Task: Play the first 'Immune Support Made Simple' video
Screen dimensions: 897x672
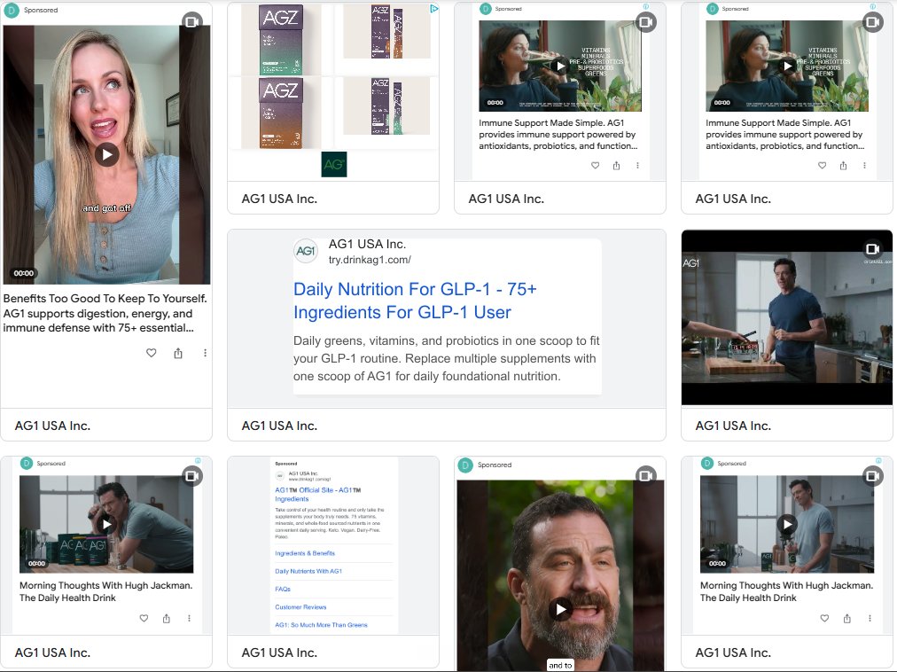Action: pyautogui.click(x=560, y=66)
